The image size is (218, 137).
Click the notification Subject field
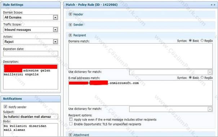coord(31,117)
